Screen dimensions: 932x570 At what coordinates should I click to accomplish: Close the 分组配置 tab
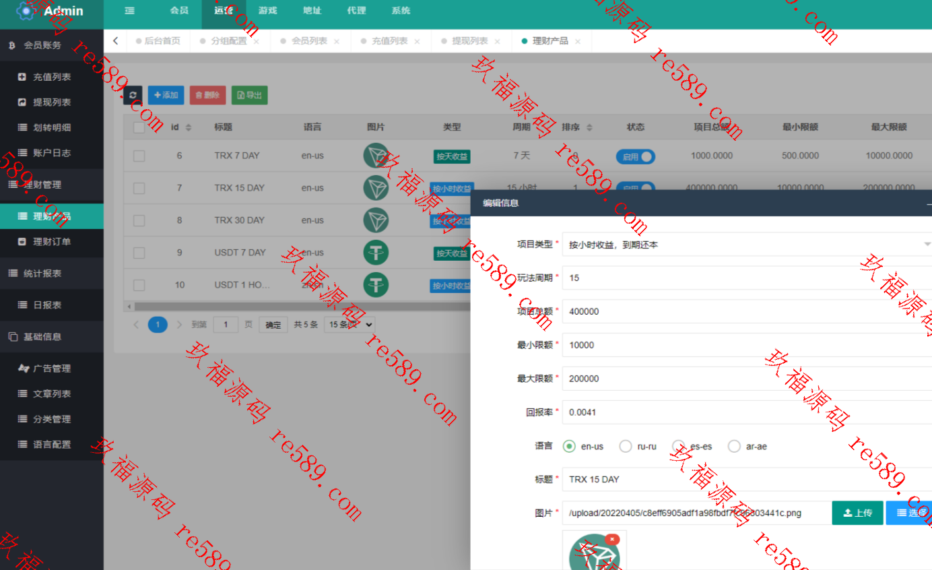pyautogui.click(x=257, y=41)
